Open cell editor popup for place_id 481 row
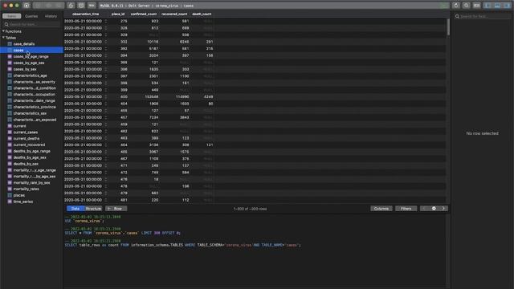Screen dimensions: 514x289 click(105, 200)
